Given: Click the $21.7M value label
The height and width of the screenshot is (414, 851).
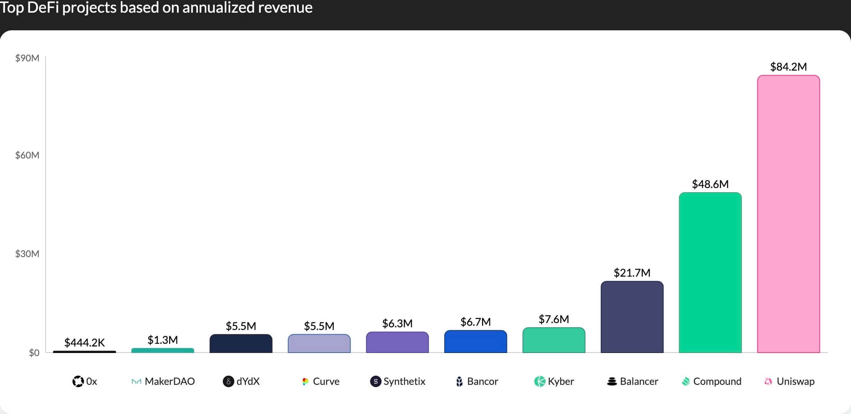Looking at the screenshot, I should pos(632,273).
